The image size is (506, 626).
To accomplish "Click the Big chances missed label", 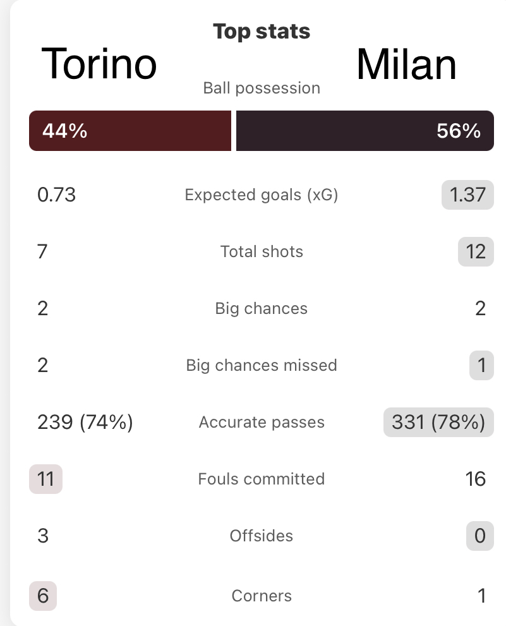I will pyautogui.click(x=262, y=365).
